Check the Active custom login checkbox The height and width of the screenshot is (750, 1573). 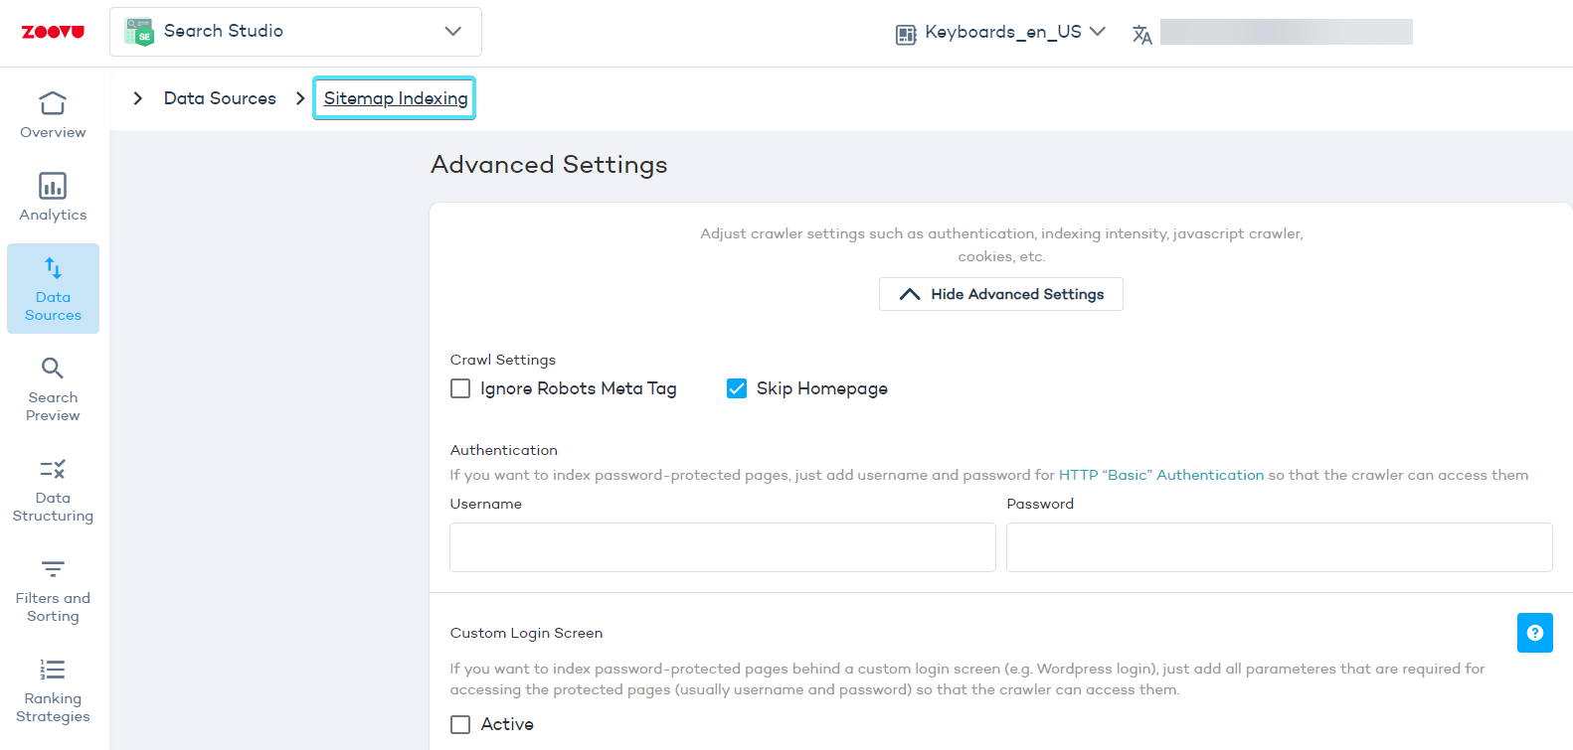(460, 724)
